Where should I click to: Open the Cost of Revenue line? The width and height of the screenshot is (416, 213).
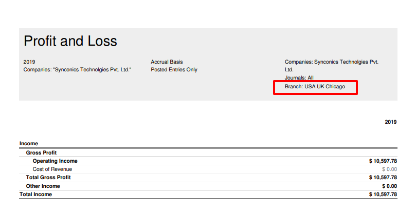pos(52,169)
